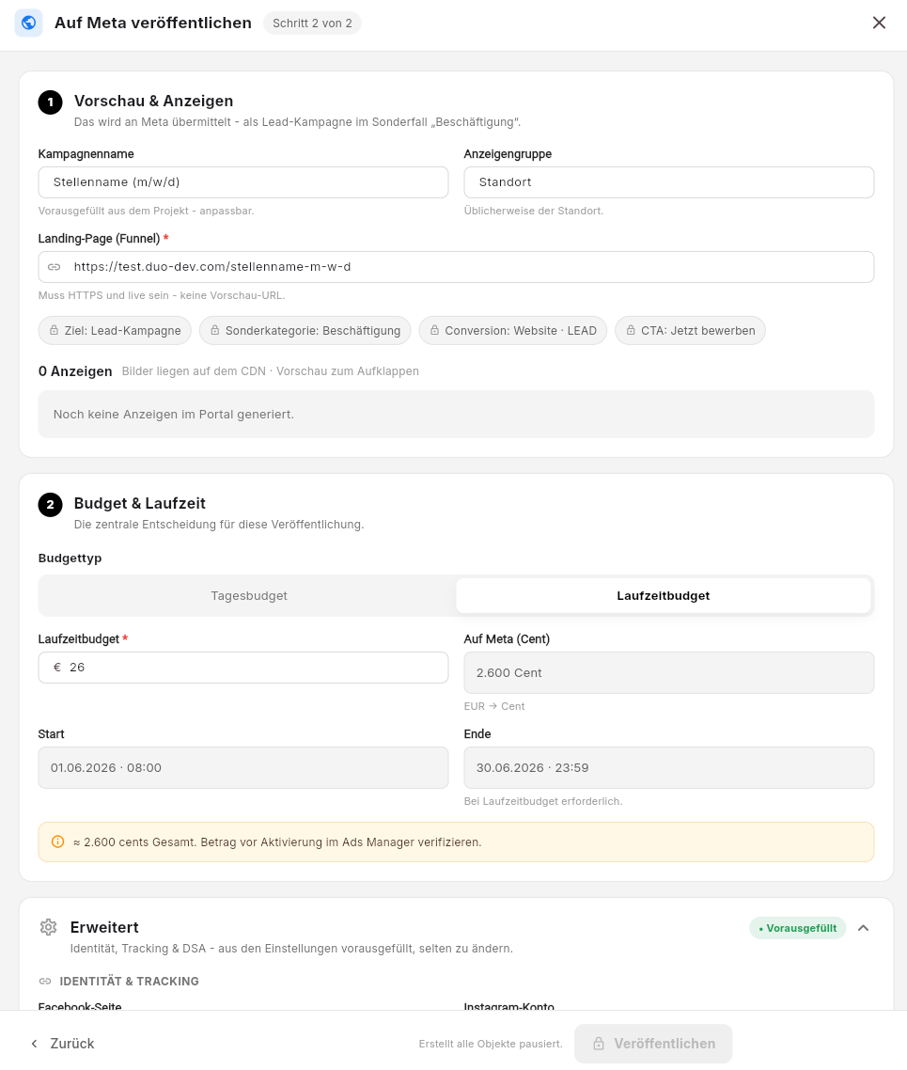Screen dimensions: 907x1070
Task: Click the Ziel: Lead-Kampagne chip
Action: click(x=115, y=330)
